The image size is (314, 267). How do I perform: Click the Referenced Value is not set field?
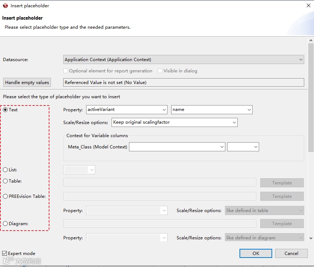pyautogui.click(x=184, y=83)
